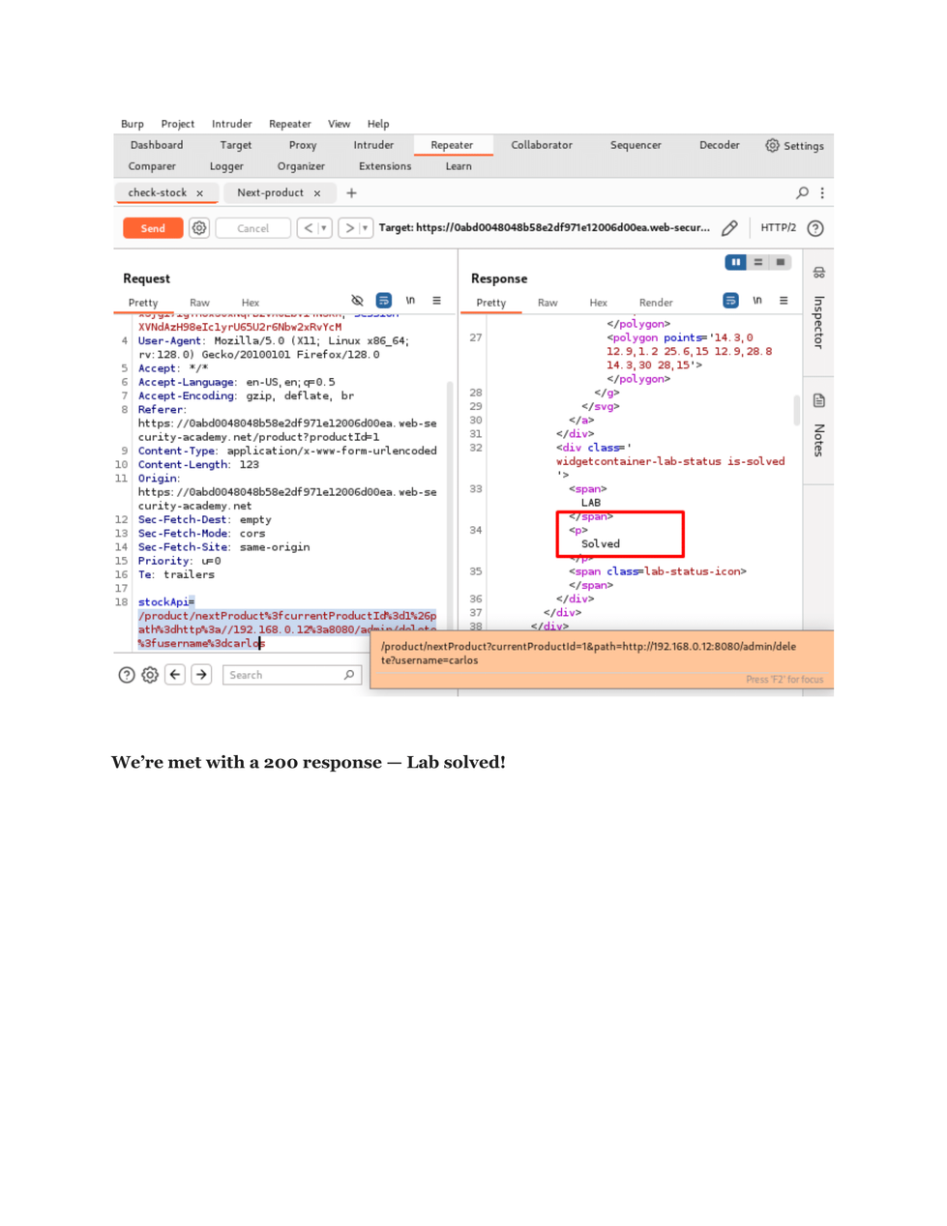The height and width of the screenshot is (1226, 947).
Task: Jump to next search match
Action: point(201,675)
